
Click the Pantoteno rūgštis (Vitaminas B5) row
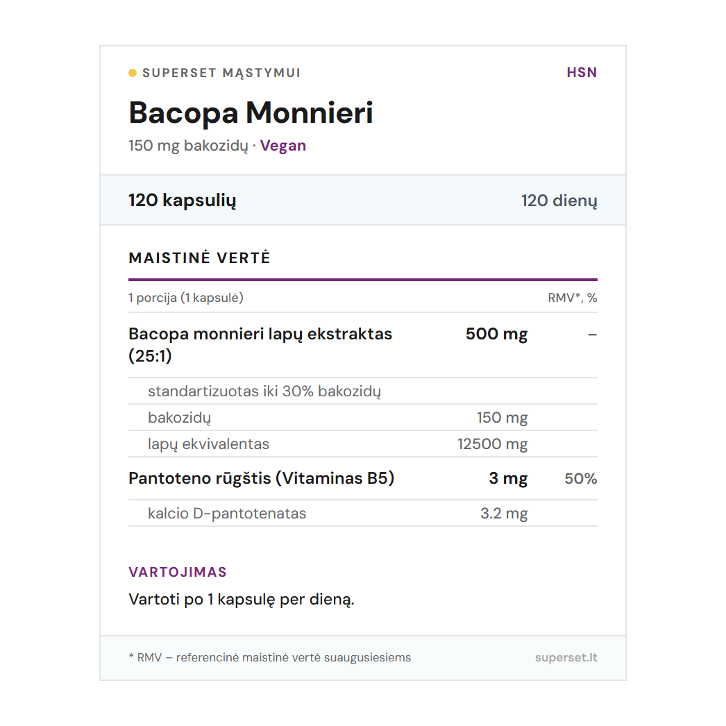point(262,478)
